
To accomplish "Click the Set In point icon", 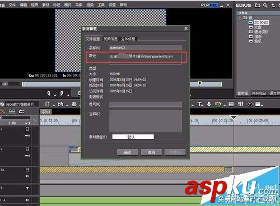I will tap(49, 93).
